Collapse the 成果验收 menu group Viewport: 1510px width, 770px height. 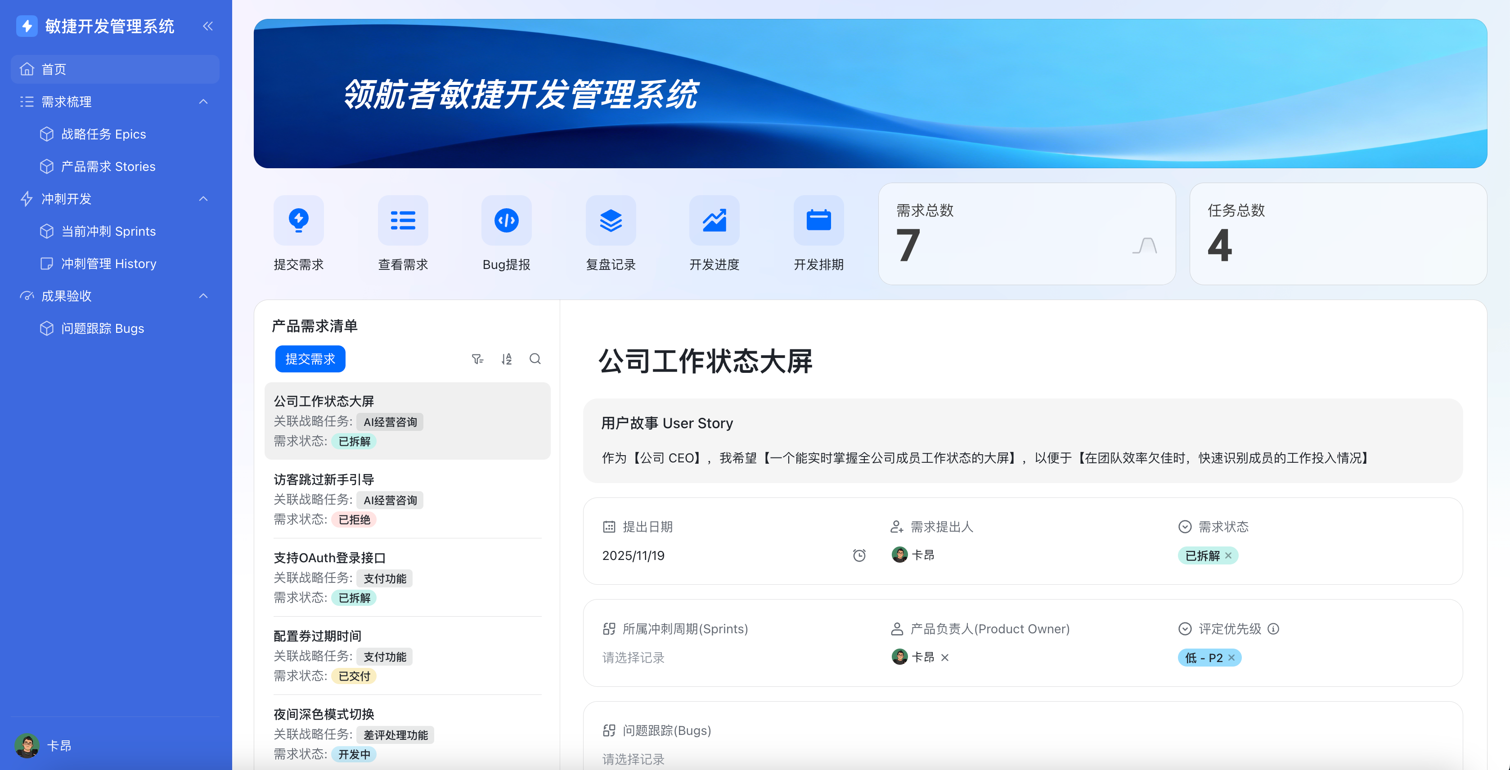click(x=203, y=296)
